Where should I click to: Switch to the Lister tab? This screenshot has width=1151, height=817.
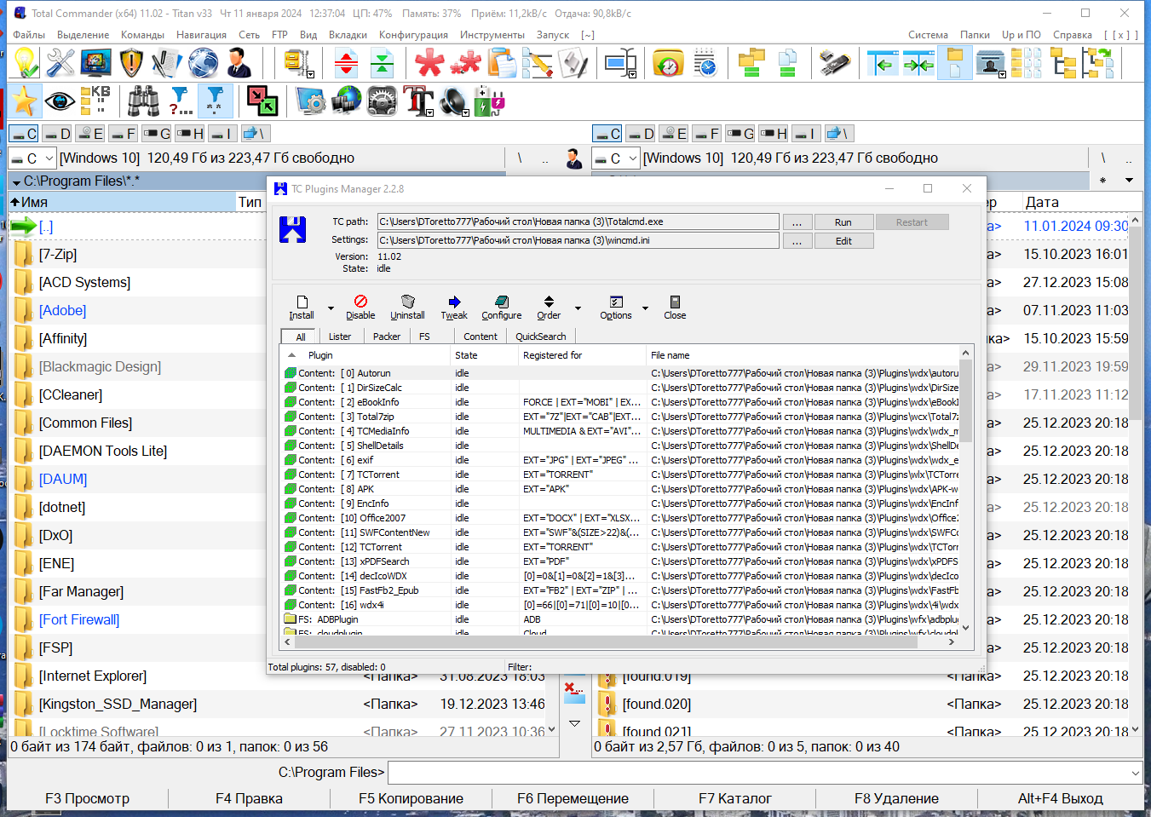point(340,337)
